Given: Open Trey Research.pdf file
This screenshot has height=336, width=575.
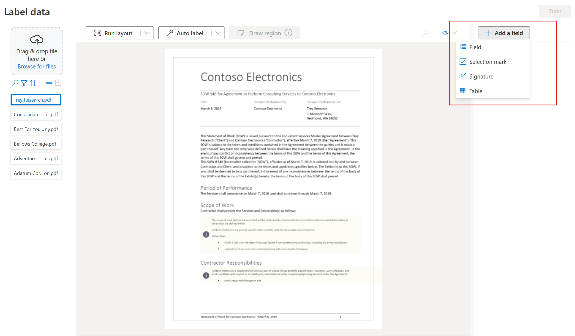Looking at the screenshot, I should click(36, 100).
